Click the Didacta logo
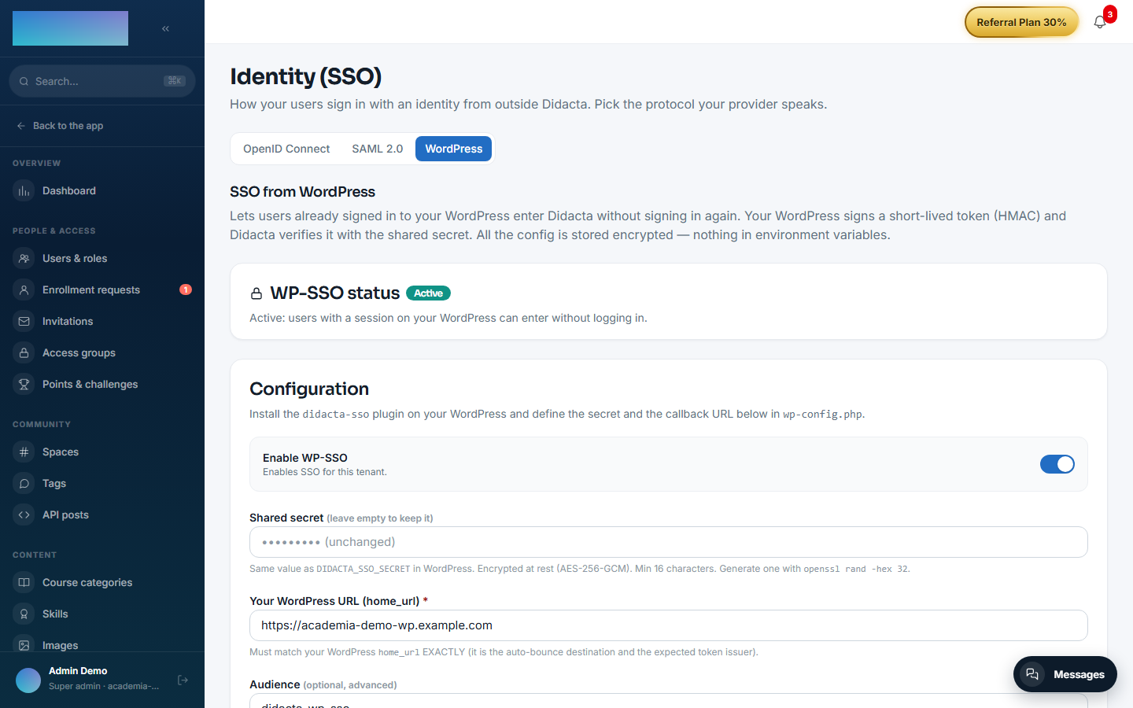The width and height of the screenshot is (1133, 708). click(70, 28)
